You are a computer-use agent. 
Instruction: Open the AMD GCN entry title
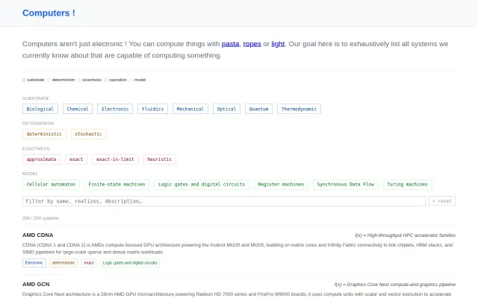tap(36, 285)
